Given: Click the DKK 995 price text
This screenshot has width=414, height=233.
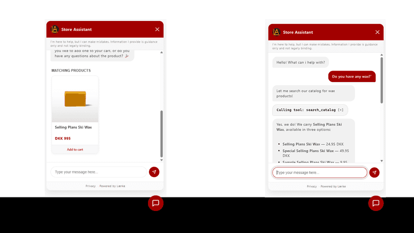Looking at the screenshot, I should point(63,138).
